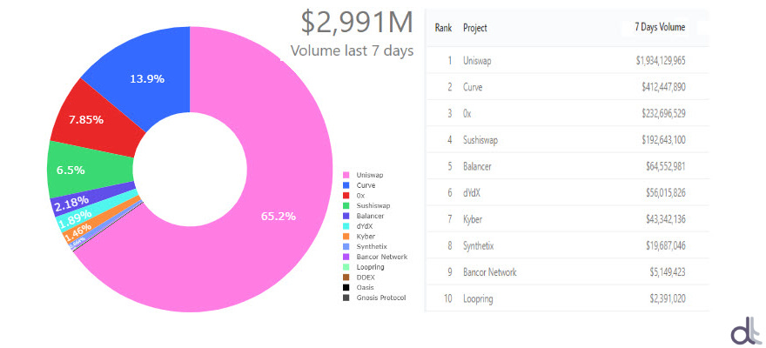Open the dYdX project in table
766x348 pixels.
pos(472,193)
